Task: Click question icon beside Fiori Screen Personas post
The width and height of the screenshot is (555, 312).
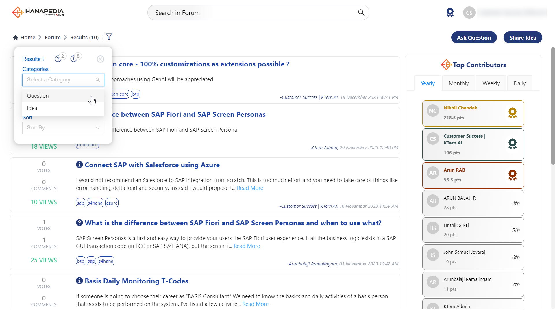Action: coord(79,223)
